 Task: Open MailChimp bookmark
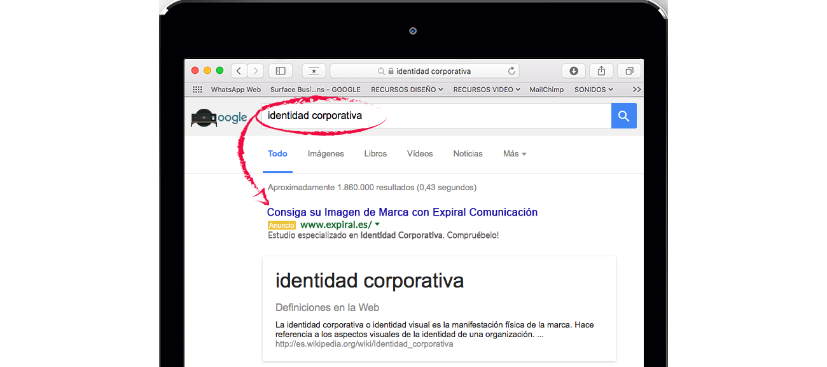coord(546,90)
